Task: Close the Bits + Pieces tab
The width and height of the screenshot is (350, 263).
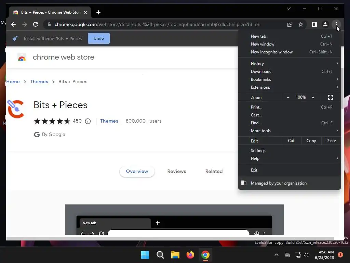Action: point(85,12)
